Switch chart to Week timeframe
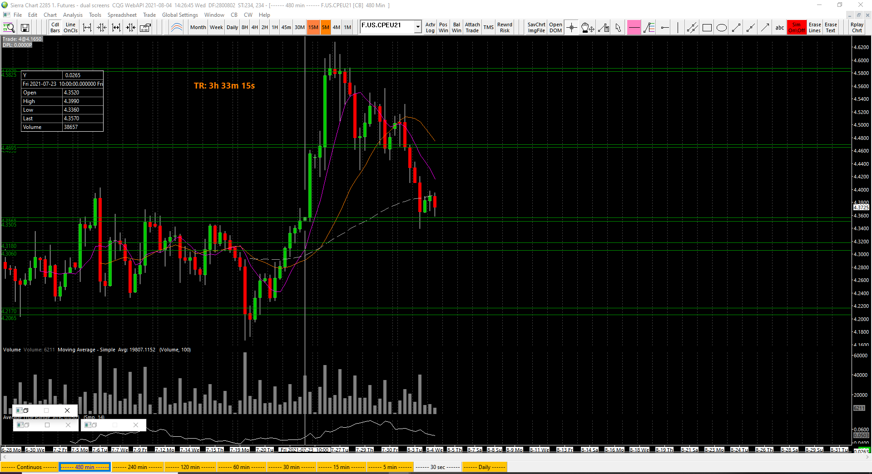 [216, 28]
